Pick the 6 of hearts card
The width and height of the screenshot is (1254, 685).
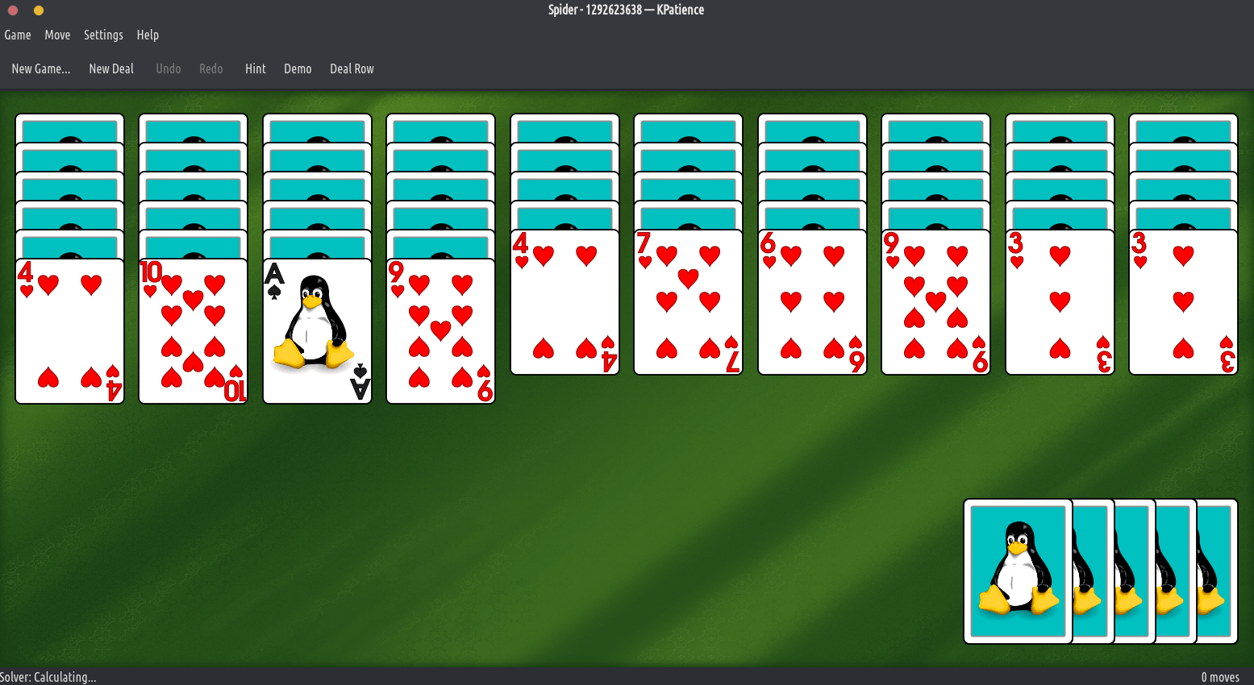click(812, 302)
